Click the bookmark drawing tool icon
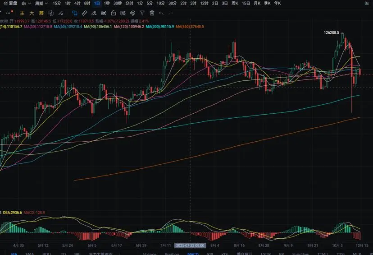Screen dimensions: 373x255 click(75, 13)
